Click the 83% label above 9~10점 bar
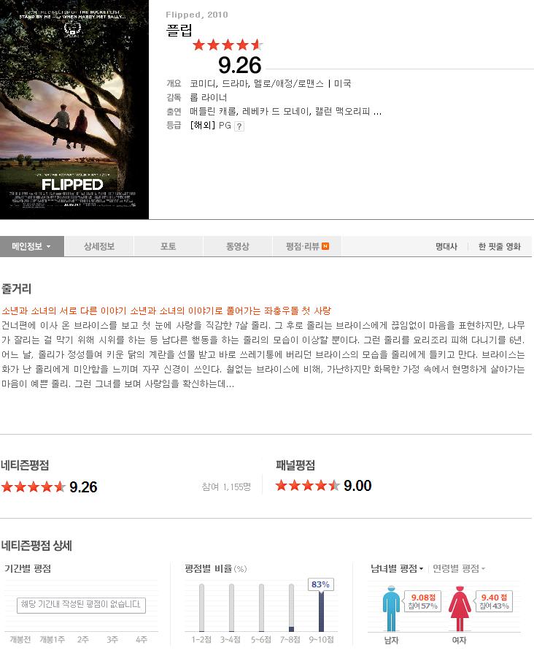Screen dimensions: 534x656 click(x=320, y=584)
